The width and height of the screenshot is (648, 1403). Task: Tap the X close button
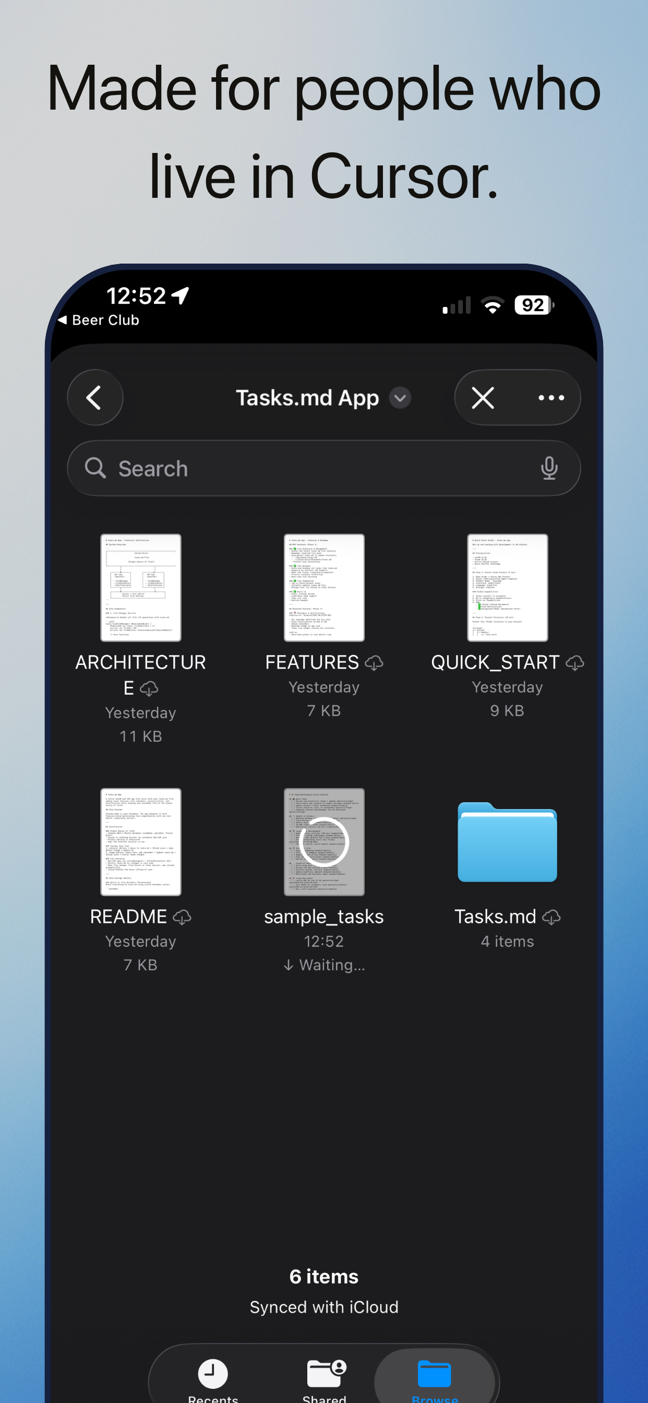[x=483, y=398]
